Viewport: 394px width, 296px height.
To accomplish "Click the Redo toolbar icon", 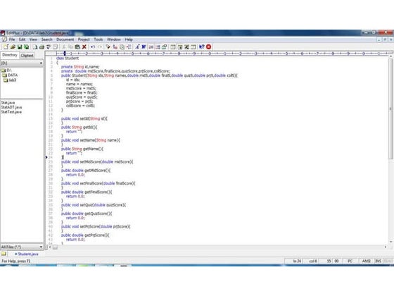I will [x=100, y=47].
